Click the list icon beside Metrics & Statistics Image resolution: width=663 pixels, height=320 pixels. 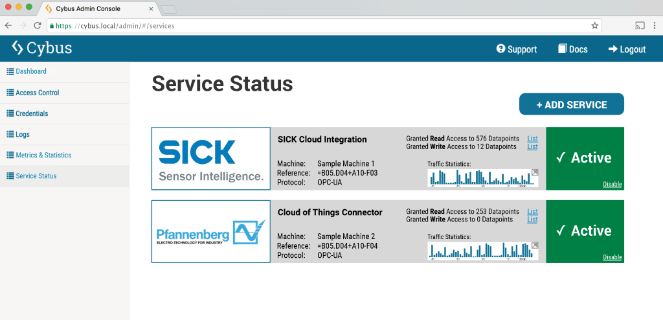[x=10, y=155]
